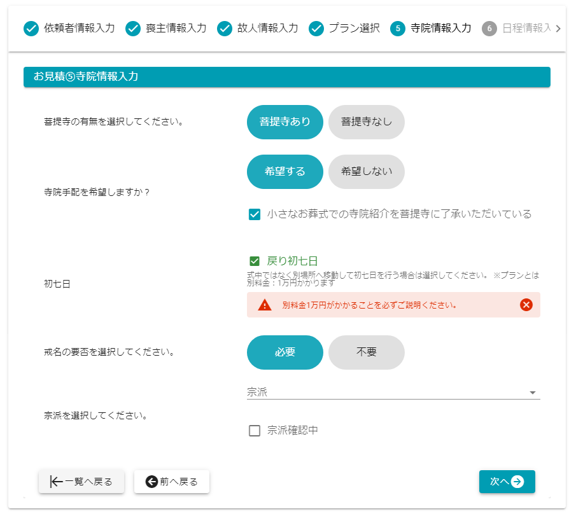Click the checkmark icon beside プラン選択

[x=316, y=29]
